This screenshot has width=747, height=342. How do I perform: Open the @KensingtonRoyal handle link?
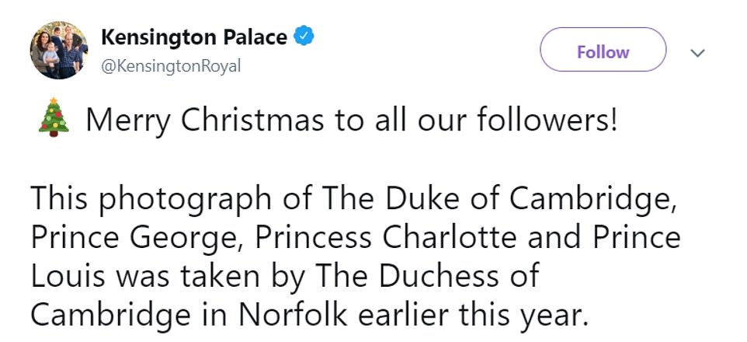pos(171,66)
